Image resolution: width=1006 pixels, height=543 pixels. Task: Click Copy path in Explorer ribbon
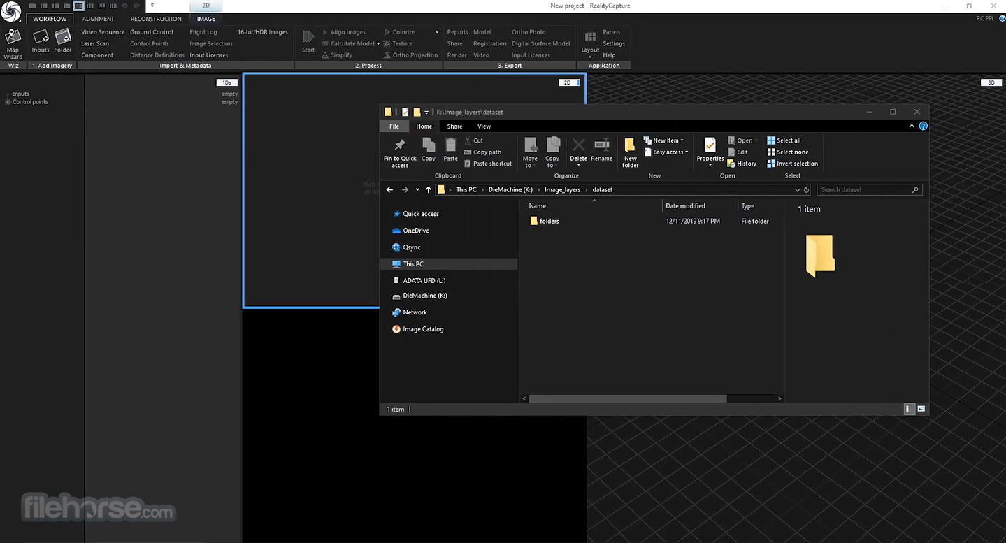click(482, 152)
